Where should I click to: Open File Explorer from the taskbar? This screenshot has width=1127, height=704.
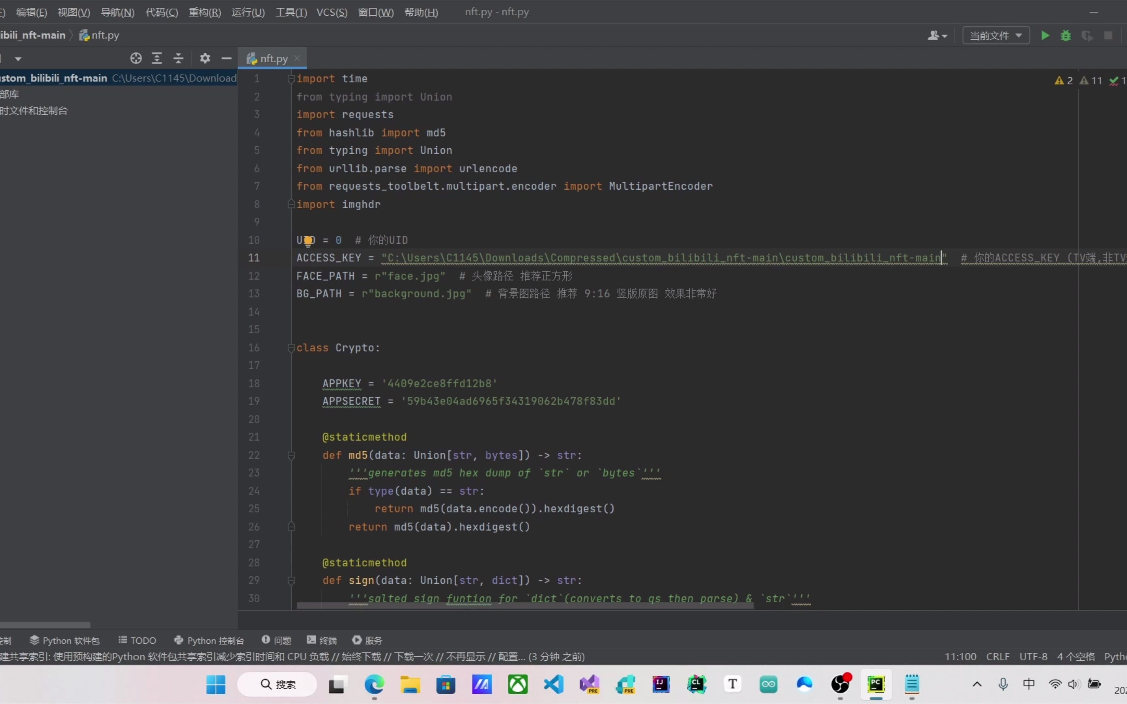(410, 684)
